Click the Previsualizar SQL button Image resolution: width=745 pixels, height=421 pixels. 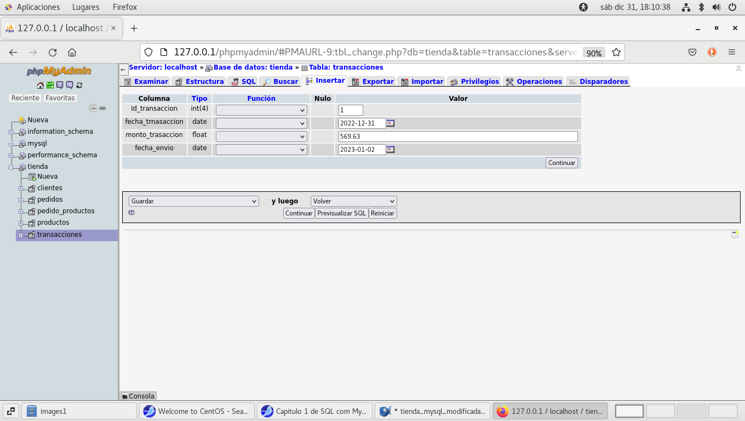(x=341, y=213)
